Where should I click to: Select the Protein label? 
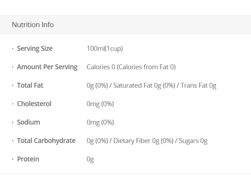click(28, 159)
